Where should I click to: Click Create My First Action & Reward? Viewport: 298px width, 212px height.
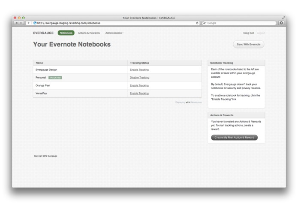(x=235, y=137)
